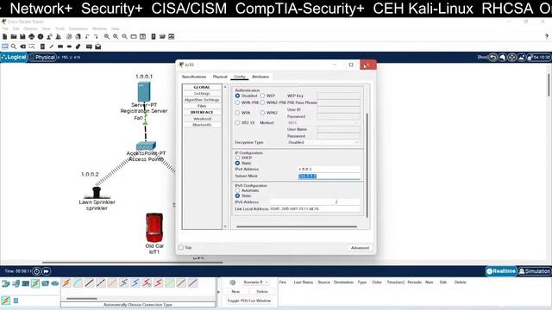Select the Inspect magnifier tool
Screen dimensions: 552x310
pos(14,46)
